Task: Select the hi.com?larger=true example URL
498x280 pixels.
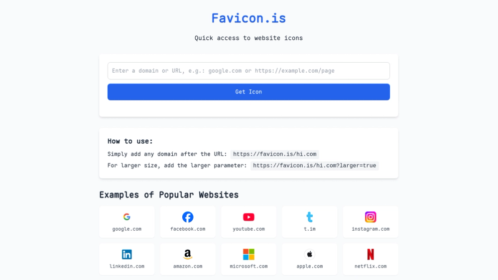Action: (x=314, y=166)
